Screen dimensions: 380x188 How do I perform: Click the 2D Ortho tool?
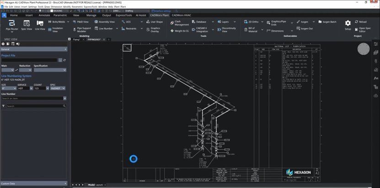pos(252,22)
